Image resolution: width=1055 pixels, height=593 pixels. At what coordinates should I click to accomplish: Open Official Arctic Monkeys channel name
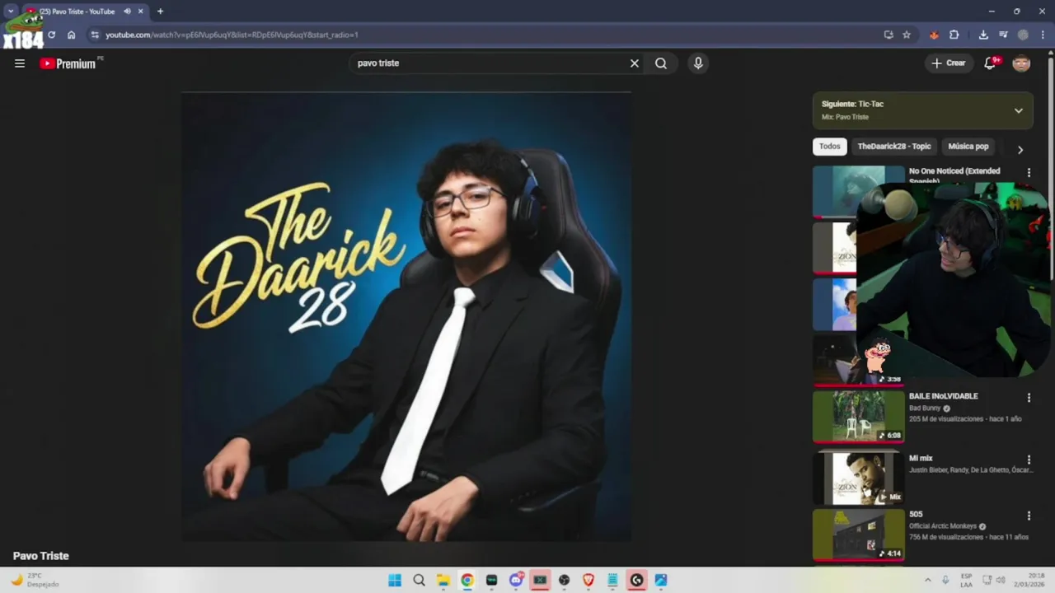coord(943,525)
